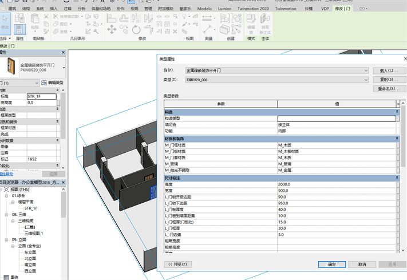Open the 选择 panel dropdown arrow
Image resolution: width=407 pixels, height=280 pixels.
[10, 38]
